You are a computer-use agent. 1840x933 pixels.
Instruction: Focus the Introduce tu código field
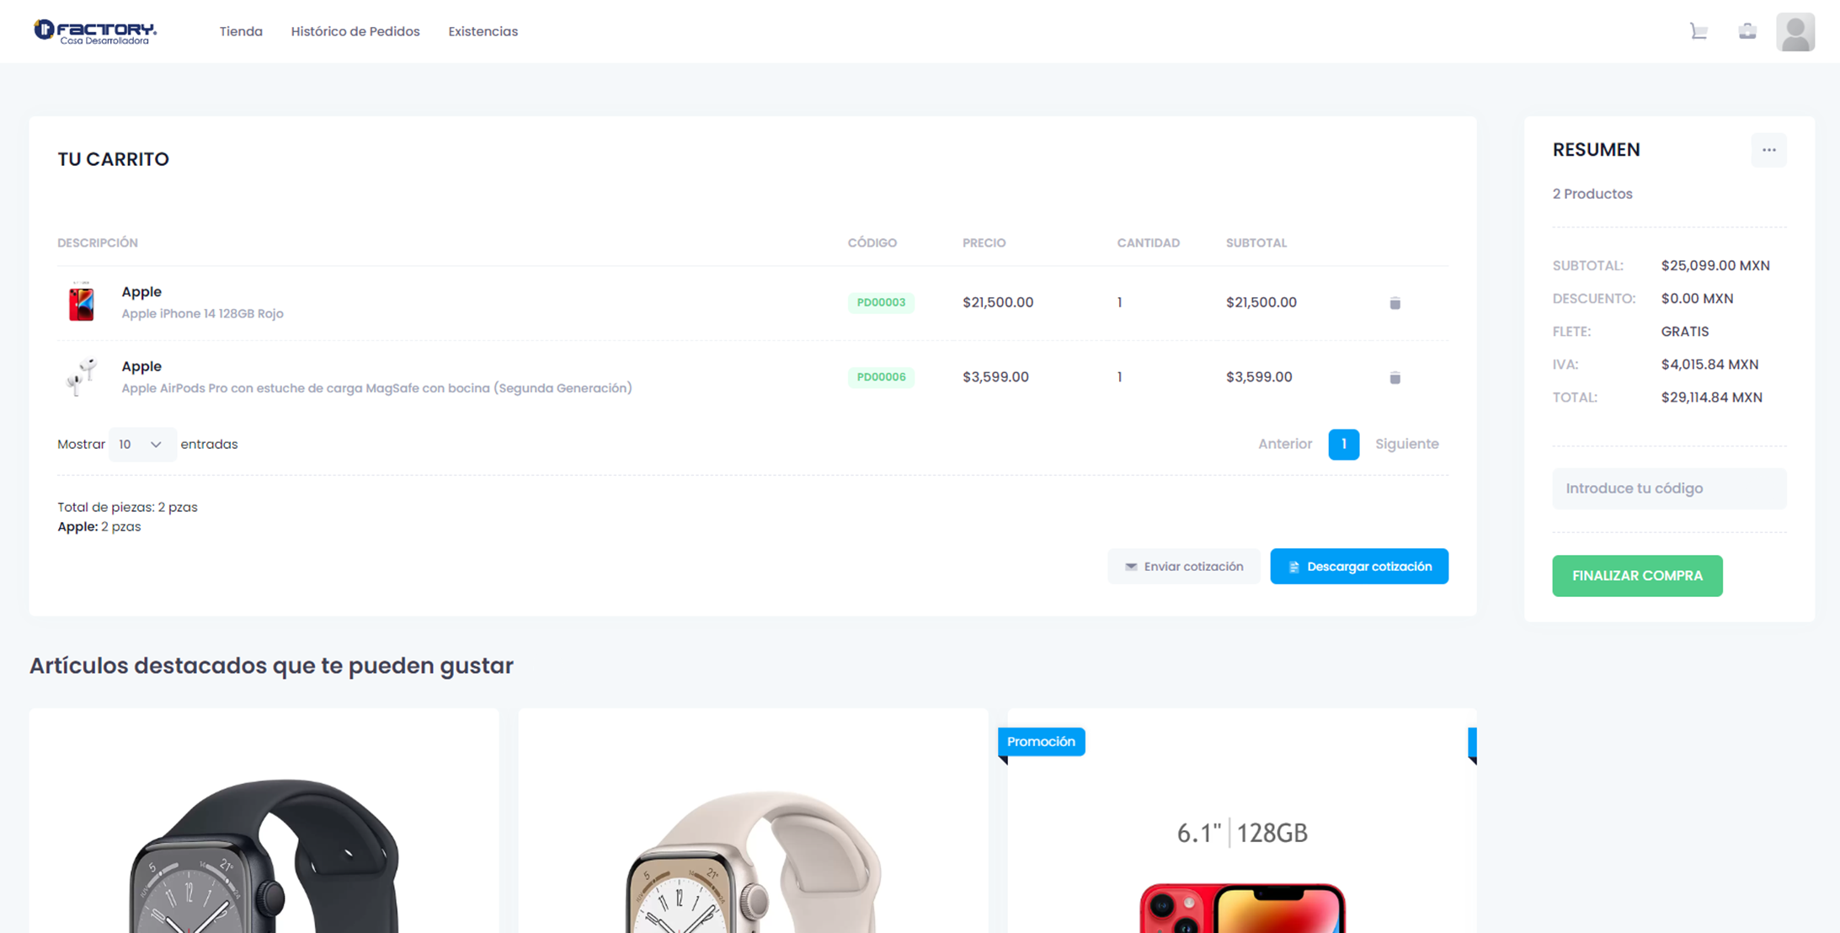click(x=1668, y=488)
